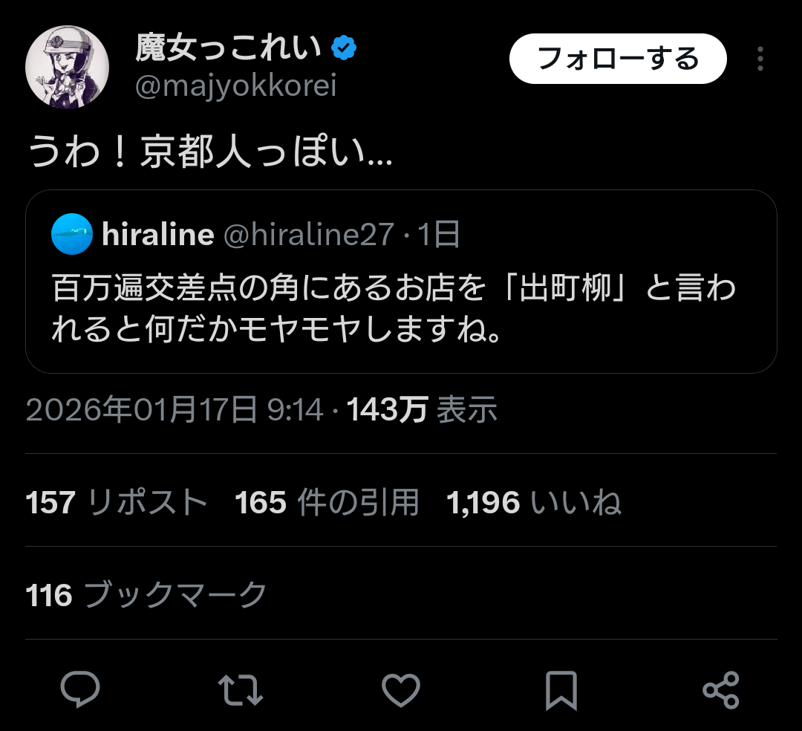
Task: Open the @hiraline27 handle in the quoted tweet
Action: (308, 235)
